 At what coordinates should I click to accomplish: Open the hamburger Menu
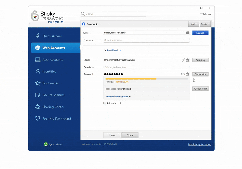click(205, 14)
